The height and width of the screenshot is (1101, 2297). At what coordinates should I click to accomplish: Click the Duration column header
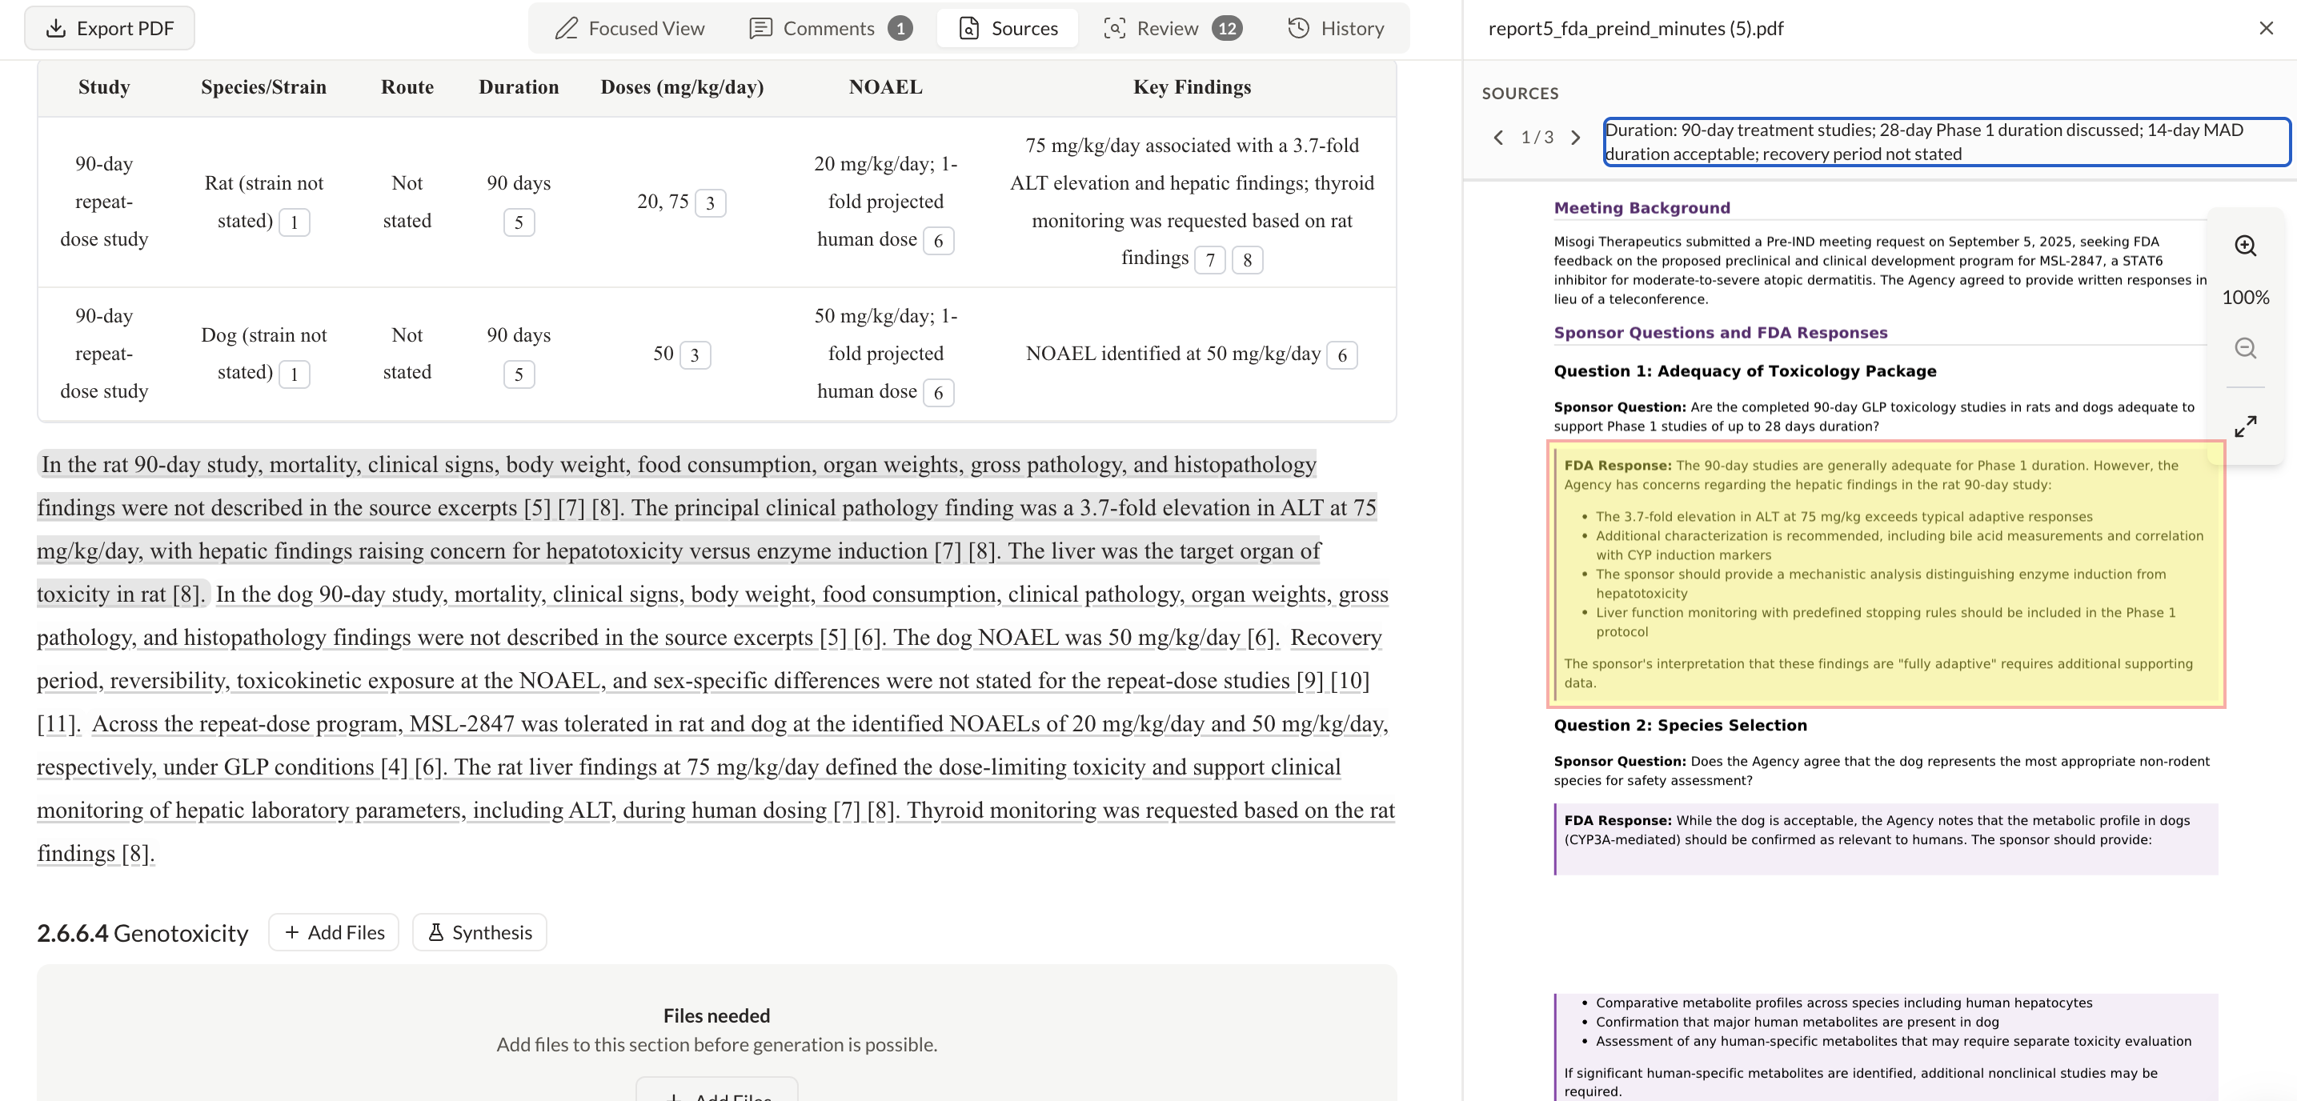tap(519, 87)
